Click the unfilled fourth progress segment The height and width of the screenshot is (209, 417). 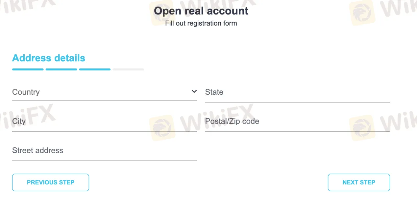click(x=128, y=69)
